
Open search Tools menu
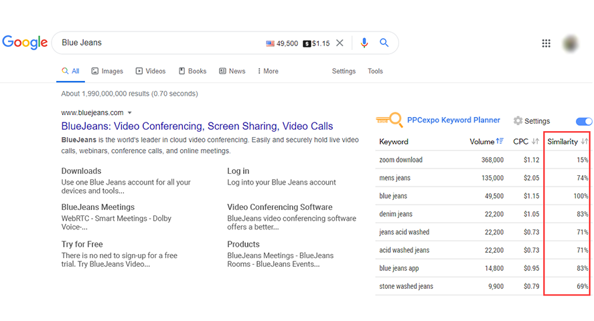click(x=375, y=71)
